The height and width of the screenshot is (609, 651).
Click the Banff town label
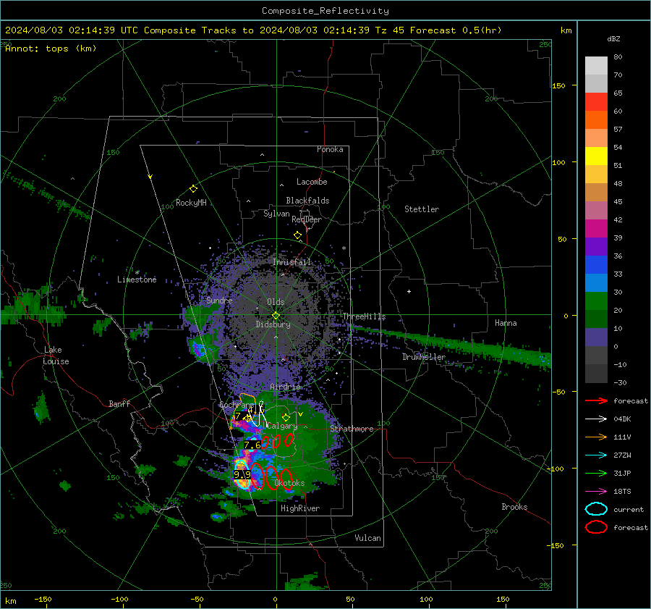tap(119, 403)
